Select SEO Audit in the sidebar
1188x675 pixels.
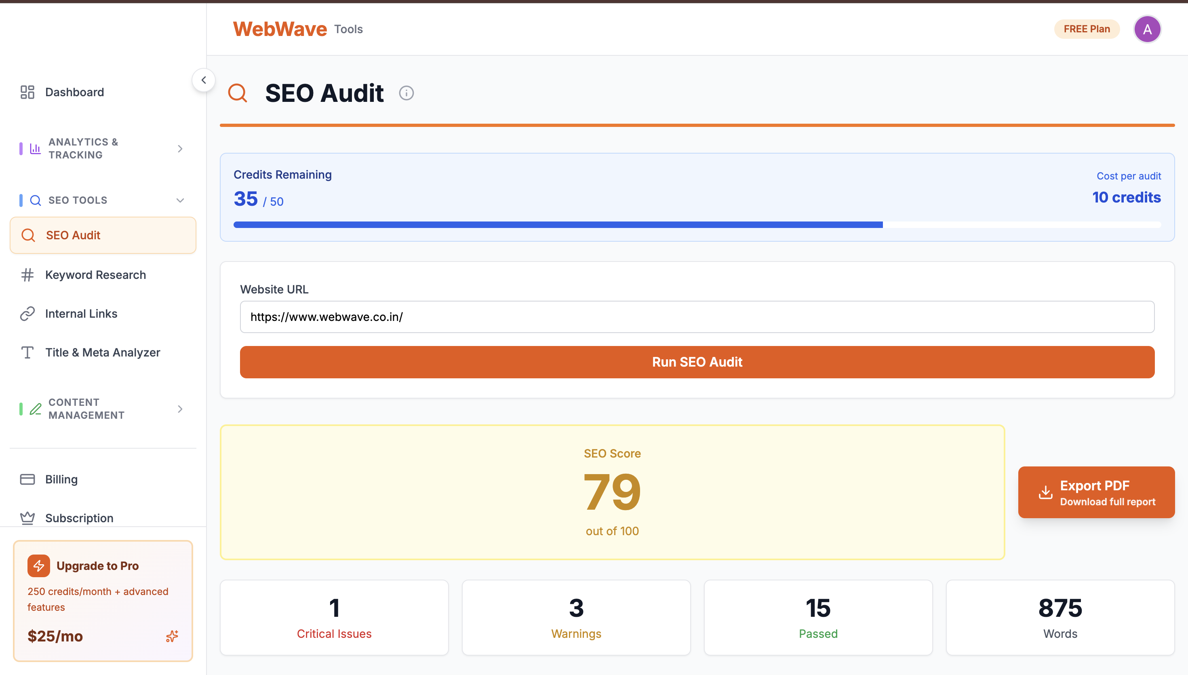(72, 235)
